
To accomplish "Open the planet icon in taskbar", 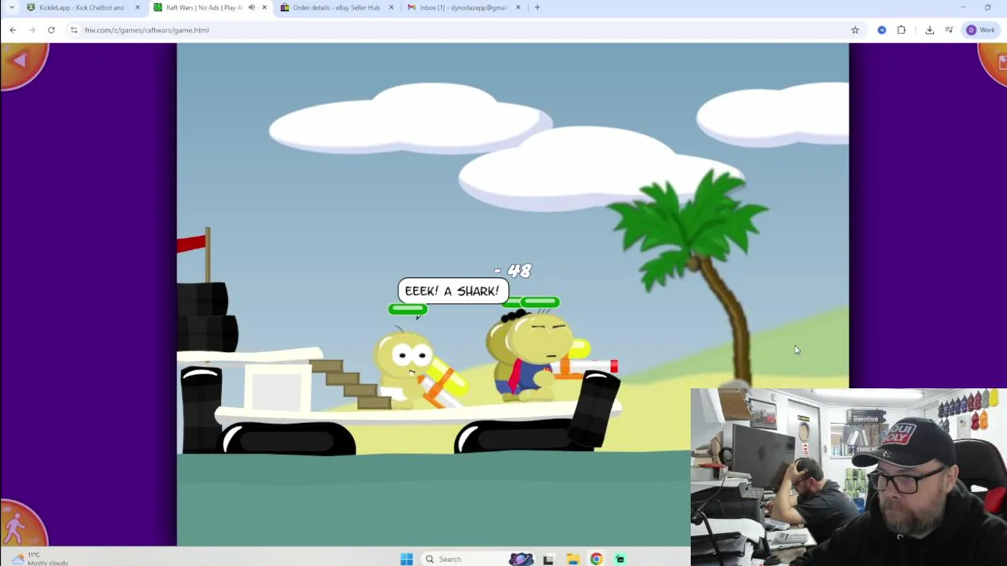I will click(521, 559).
